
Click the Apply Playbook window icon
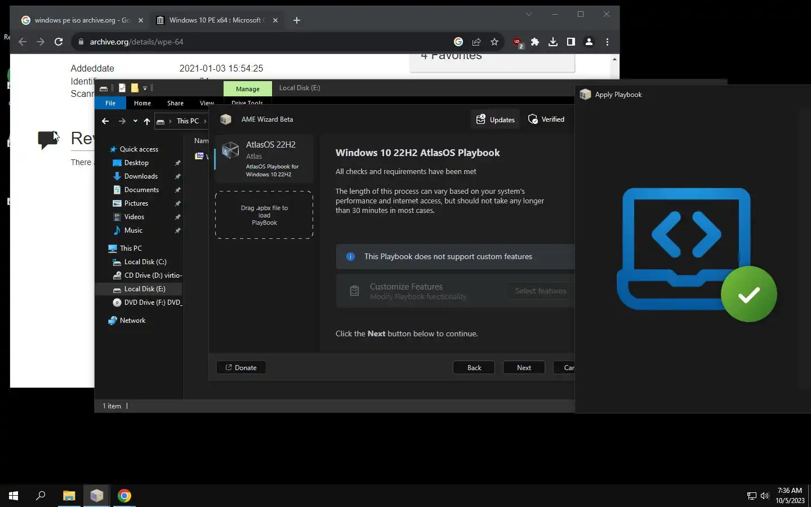click(585, 95)
